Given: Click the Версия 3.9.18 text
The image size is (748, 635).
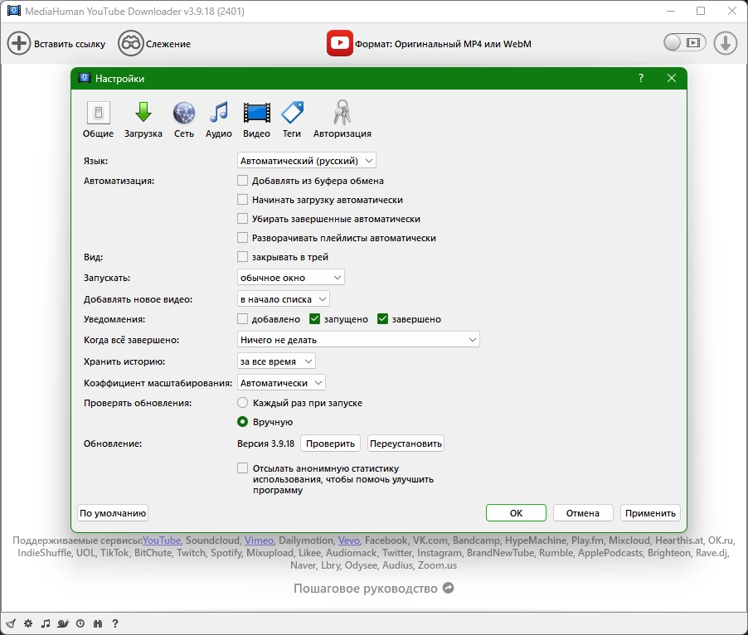Looking at the screenshot, I should tap(265, 444).
